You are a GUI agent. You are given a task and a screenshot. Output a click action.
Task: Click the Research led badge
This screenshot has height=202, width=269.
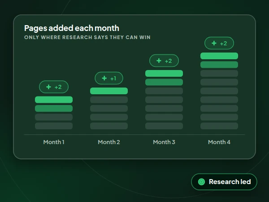pos(224,182)
